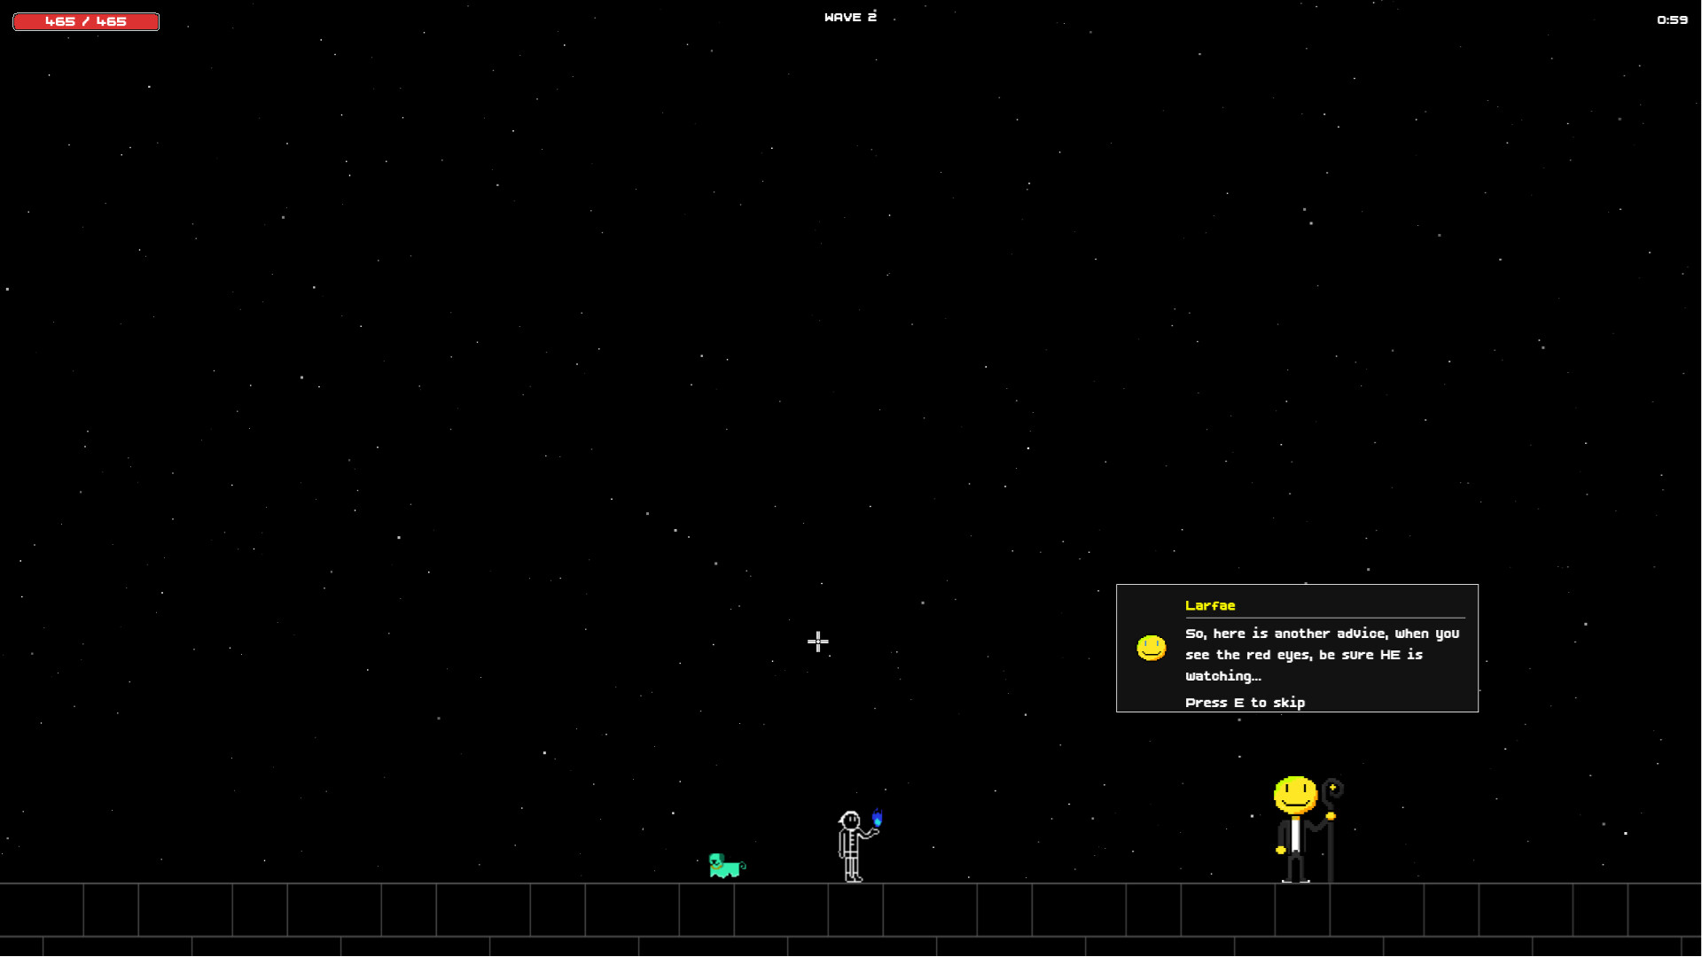
Task: Click the dog pet's curly tail
Action: (x=742, y=866)
